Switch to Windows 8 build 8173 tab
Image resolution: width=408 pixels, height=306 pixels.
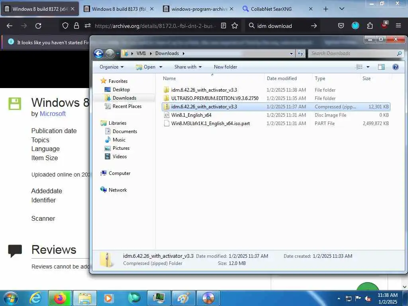pyautogui.click(x=119, y=9)
